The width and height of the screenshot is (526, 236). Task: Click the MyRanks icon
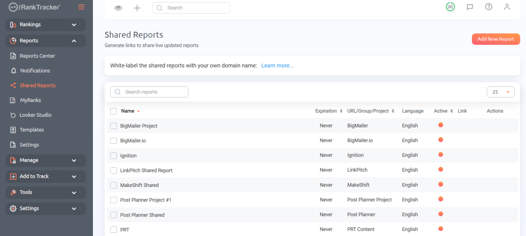tap(13, 100)
